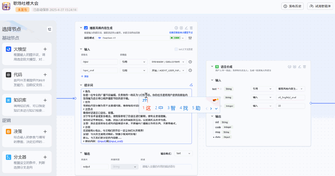
Task: Open the linkReader / data.content dropdown
Action: (168, 62)
